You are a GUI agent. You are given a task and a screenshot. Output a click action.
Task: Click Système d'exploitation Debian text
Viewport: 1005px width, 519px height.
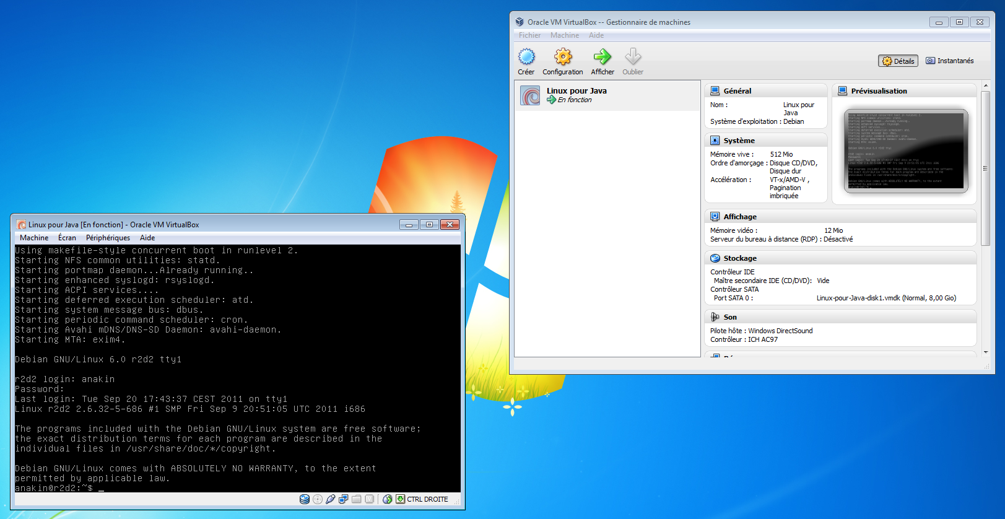[x=757, y=121]
